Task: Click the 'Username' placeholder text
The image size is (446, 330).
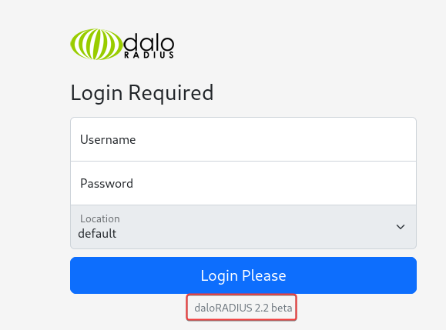Action: (x=108, y=139)
